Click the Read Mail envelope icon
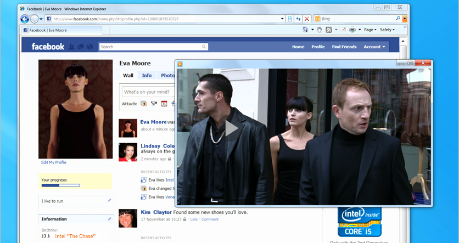Viewport: 459px width, 243px height. (343, 29)
